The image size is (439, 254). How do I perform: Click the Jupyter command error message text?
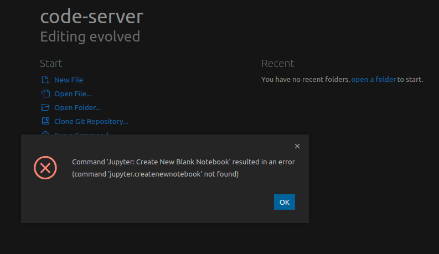tap(183, 168)
